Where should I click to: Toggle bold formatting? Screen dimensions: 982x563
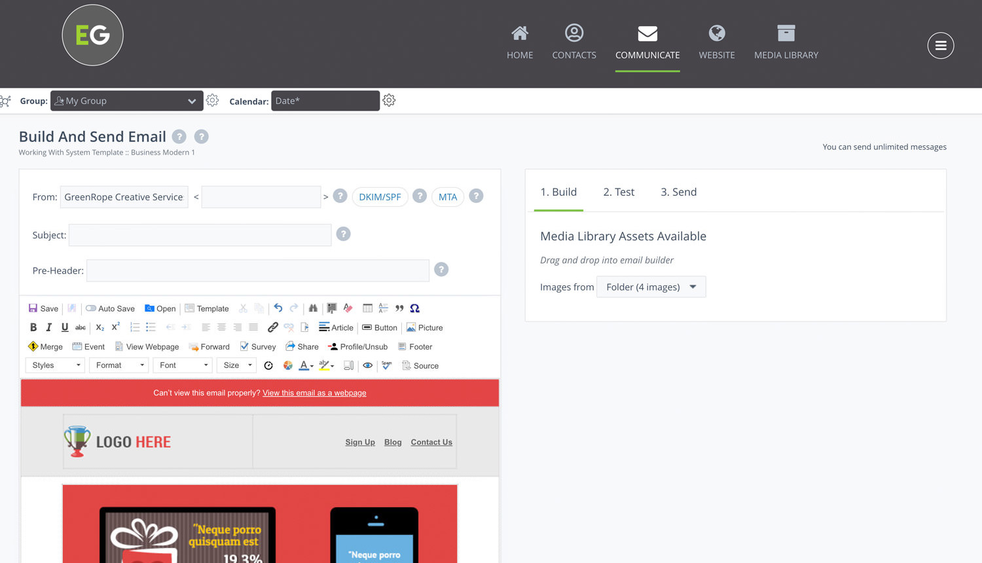pyautogui.click(x=33, y=327)
